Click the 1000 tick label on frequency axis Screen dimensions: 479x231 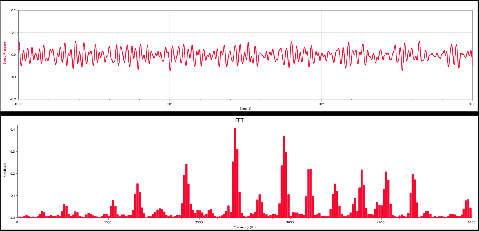(108, 222)
